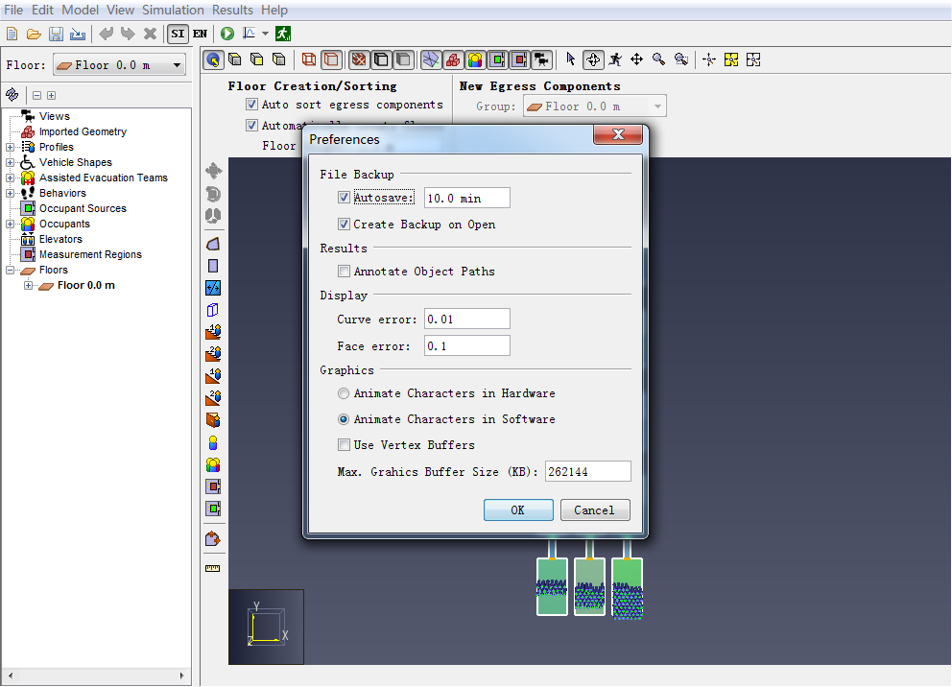Enable Annotate Object Paths checkbox
Screen dimensions: 952x687
click(344, 272)
